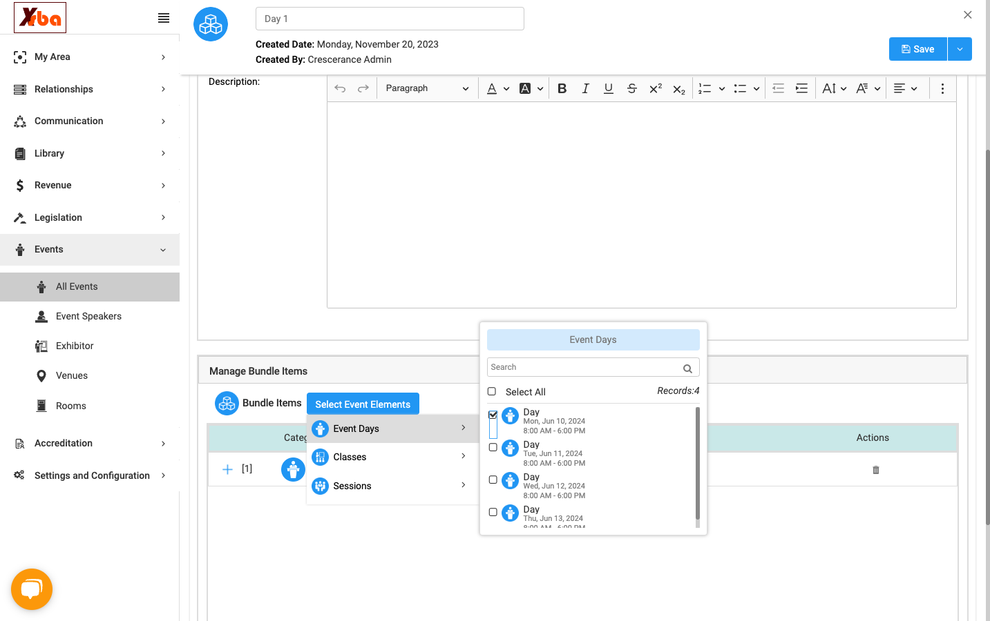Open the font color picker

498,88
